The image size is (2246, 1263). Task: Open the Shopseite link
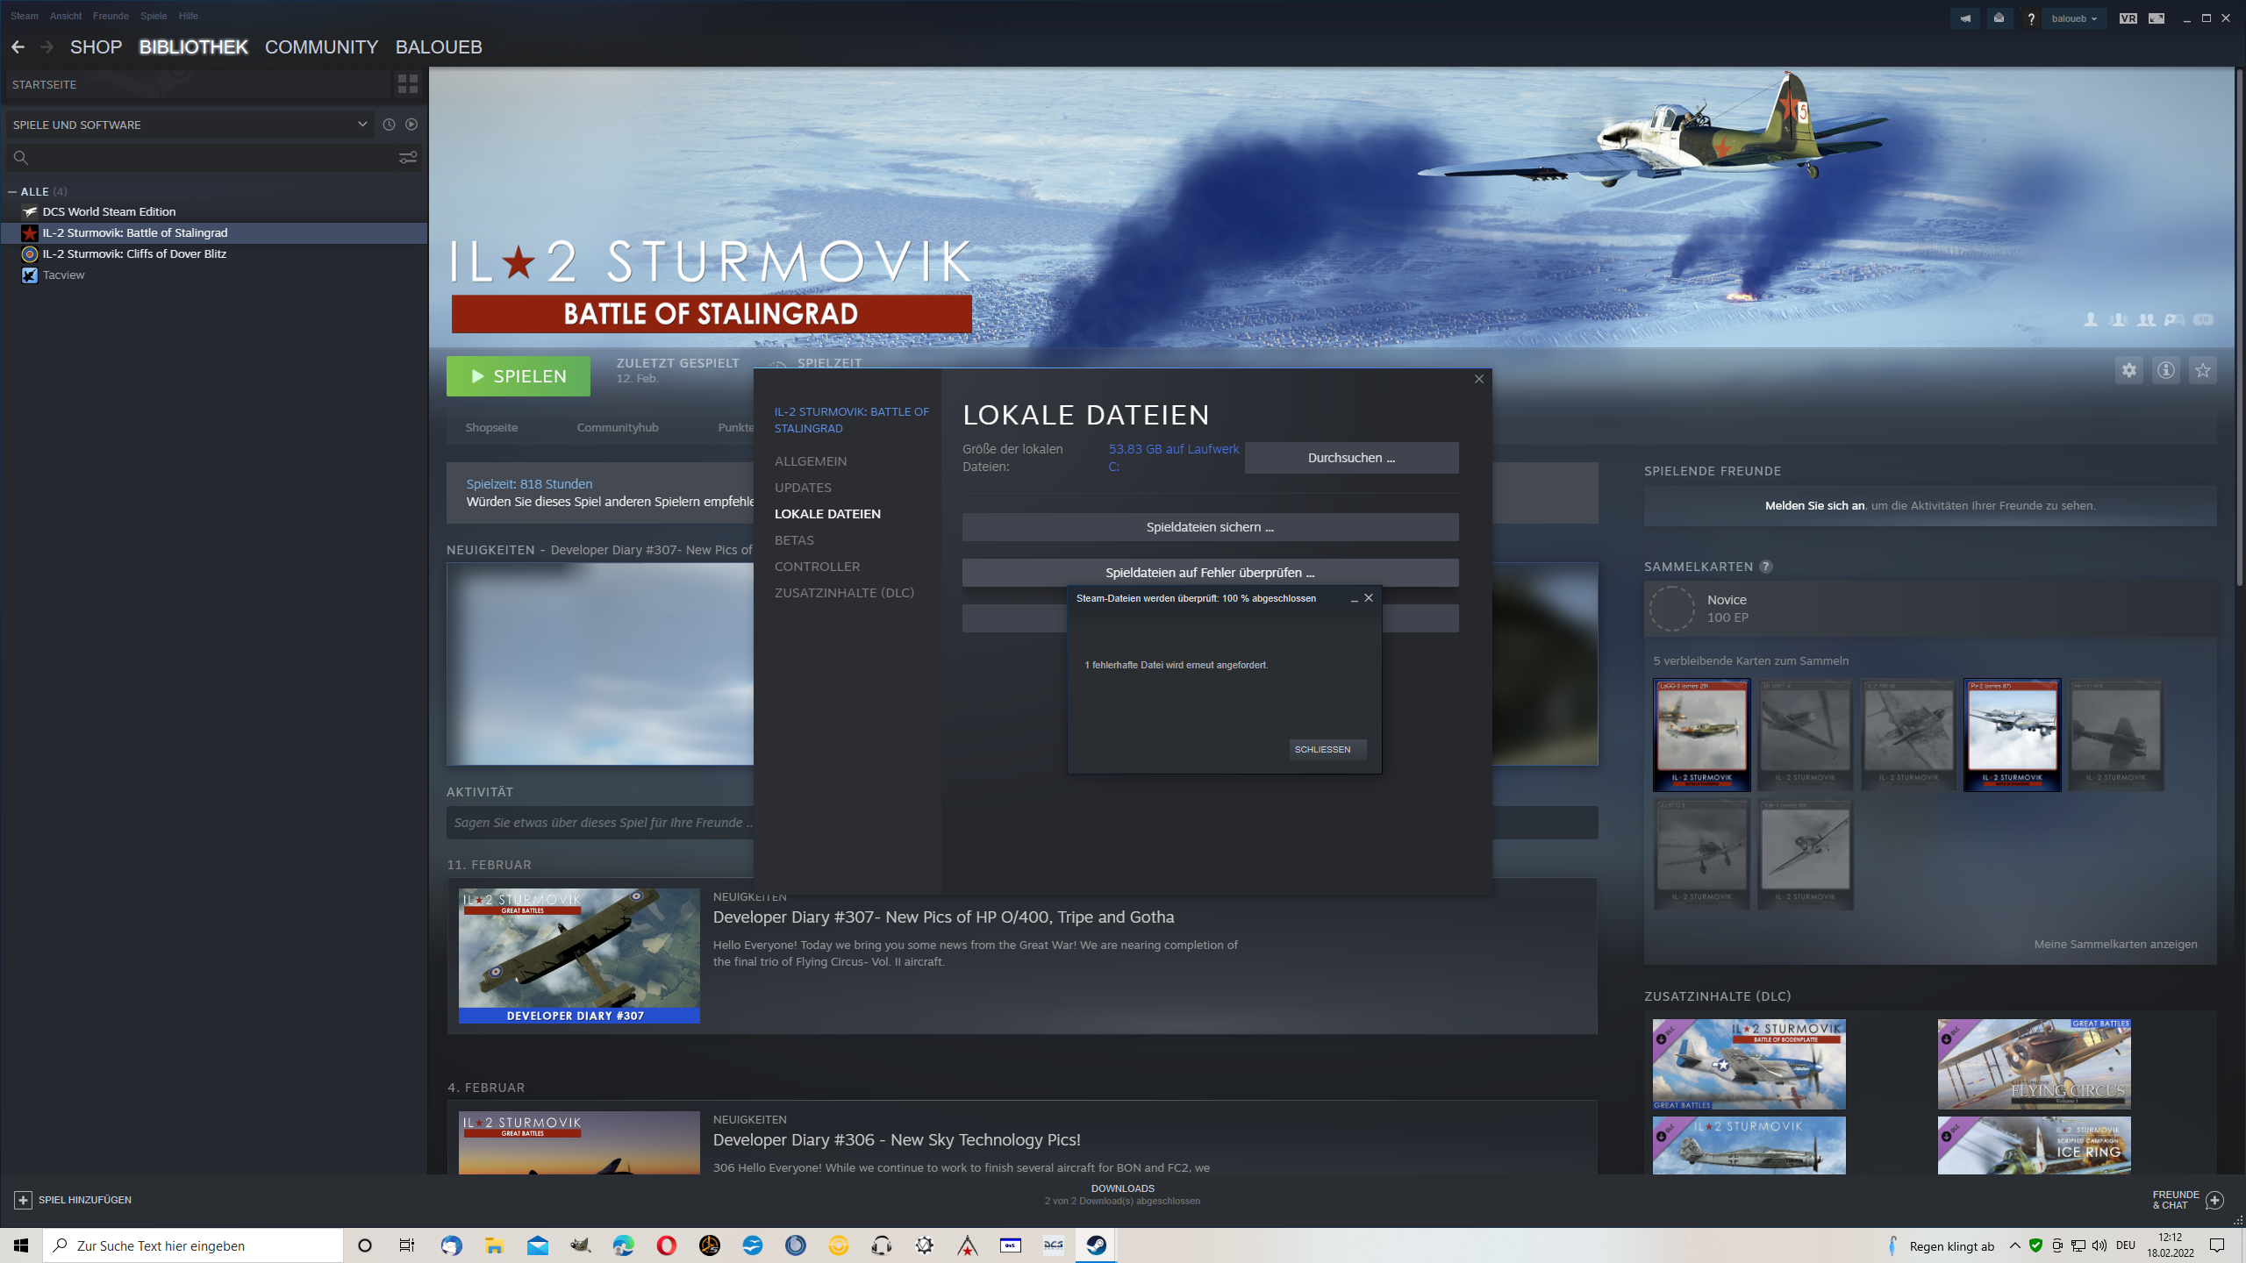coord(491,428)
